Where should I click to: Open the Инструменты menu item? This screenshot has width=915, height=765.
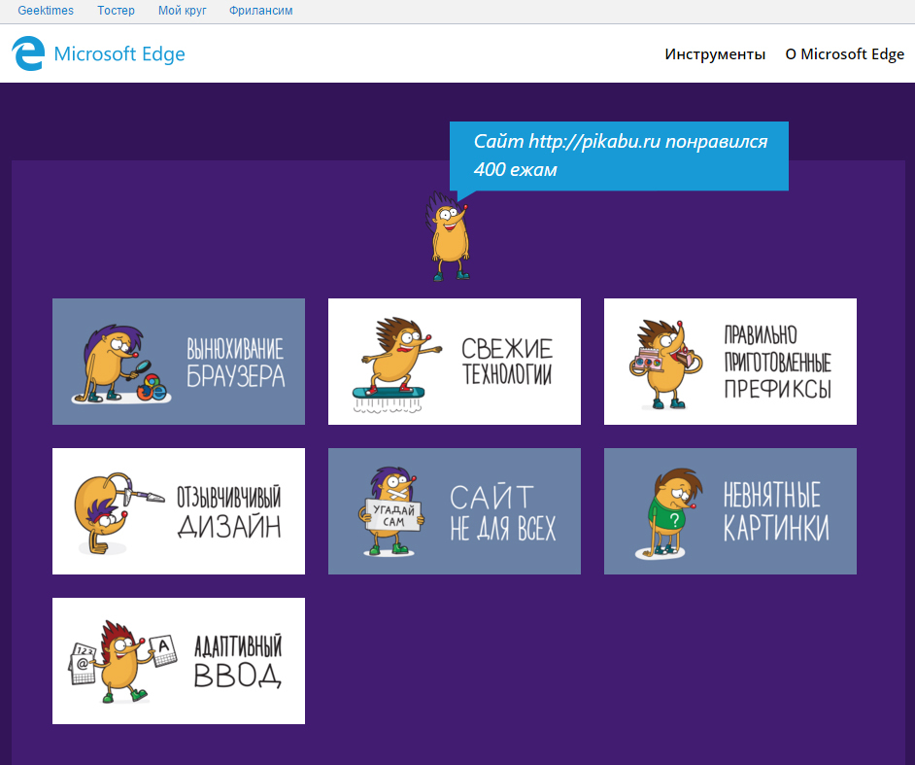point(715,54)
